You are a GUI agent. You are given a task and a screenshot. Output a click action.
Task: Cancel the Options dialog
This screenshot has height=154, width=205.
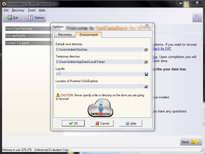click(102, 123)
